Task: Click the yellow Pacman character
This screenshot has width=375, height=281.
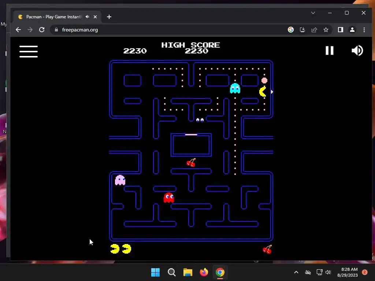Action: tap(263, 92)
